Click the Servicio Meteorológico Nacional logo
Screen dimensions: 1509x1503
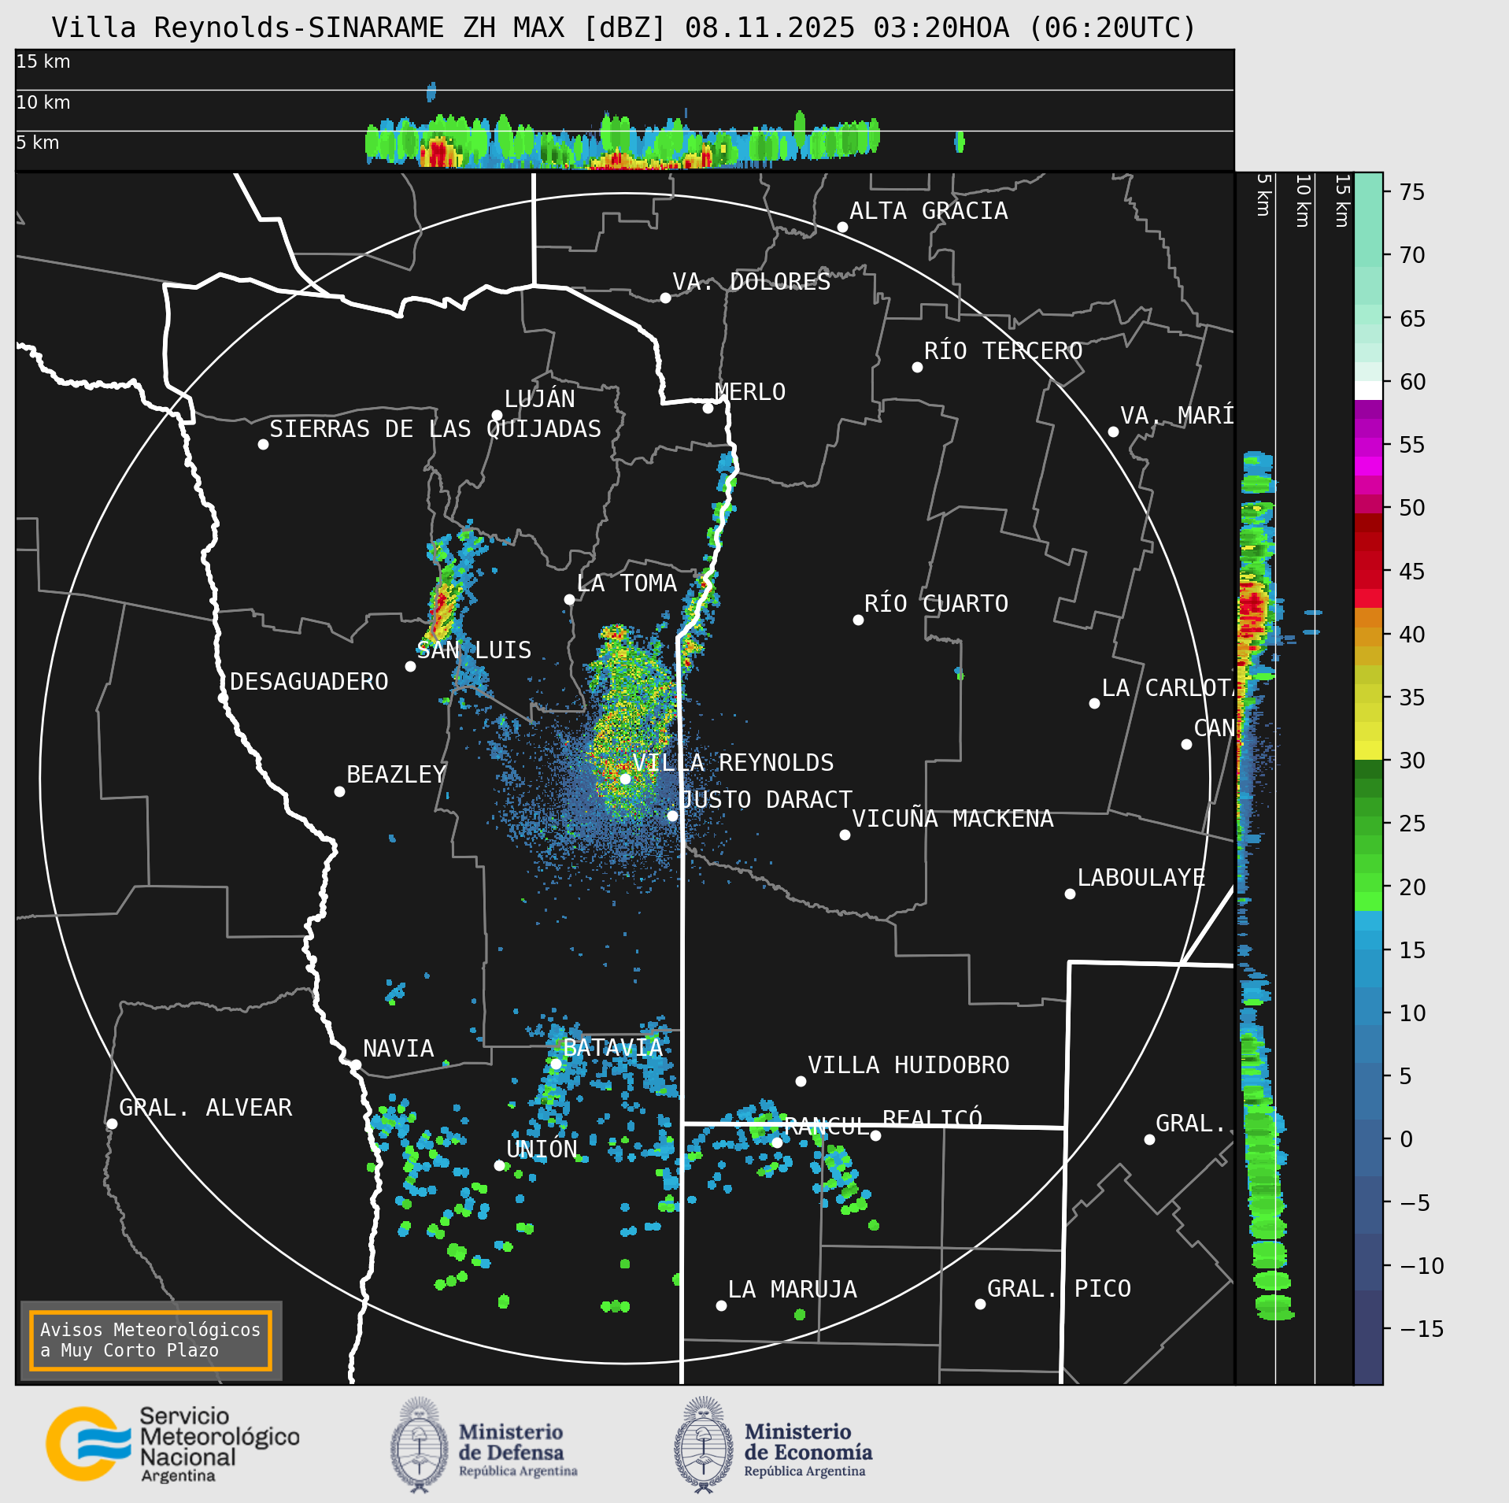(172, 1444)
